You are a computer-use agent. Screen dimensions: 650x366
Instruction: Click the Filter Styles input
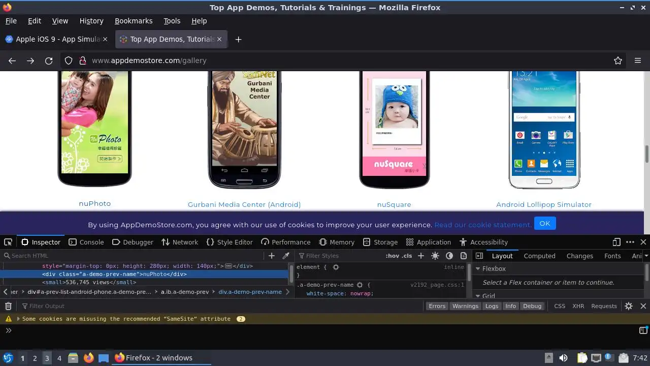tap(339, 256)
